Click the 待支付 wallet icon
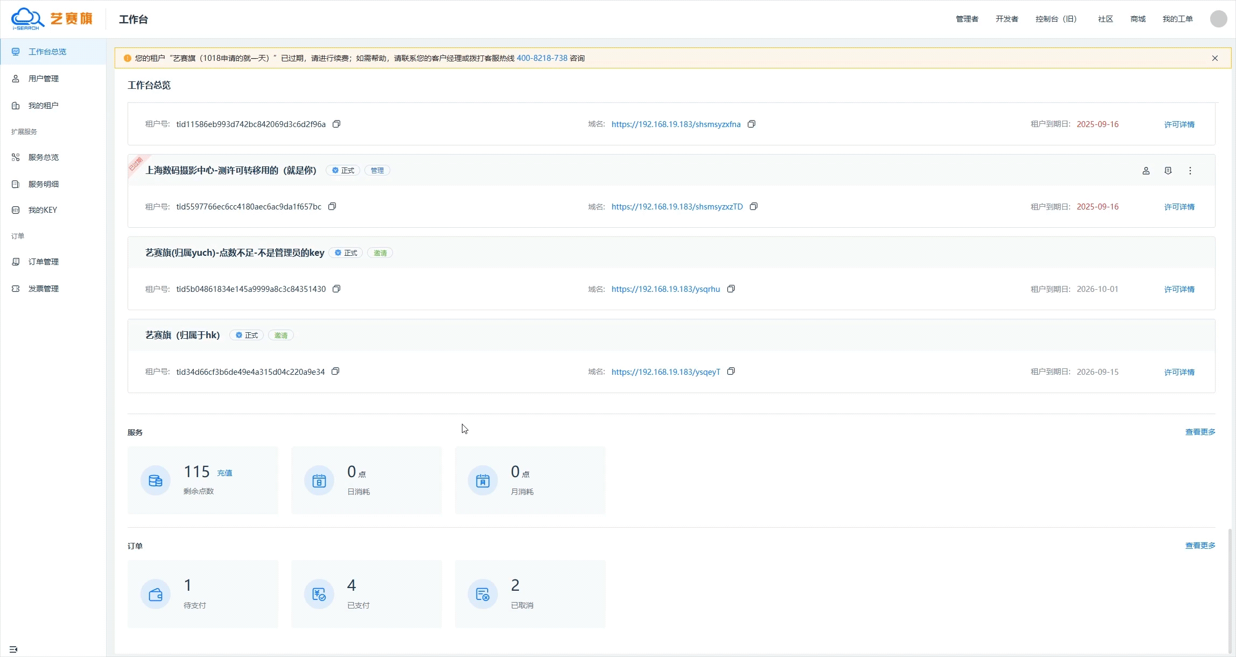The width and height of the screenshot is (1236, 657). click(x=156, y=595)
